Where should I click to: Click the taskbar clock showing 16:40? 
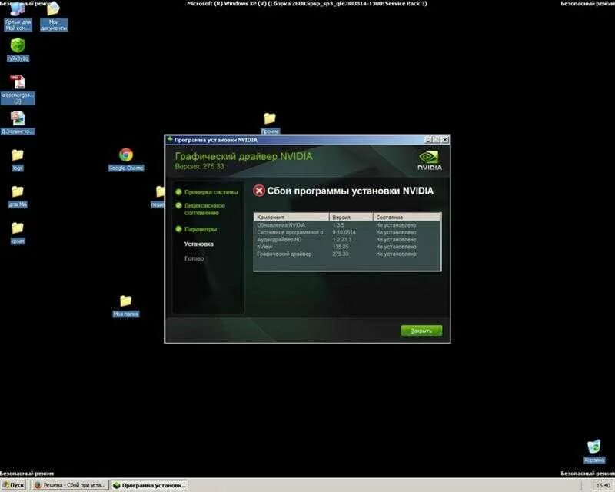coord(603,486)
